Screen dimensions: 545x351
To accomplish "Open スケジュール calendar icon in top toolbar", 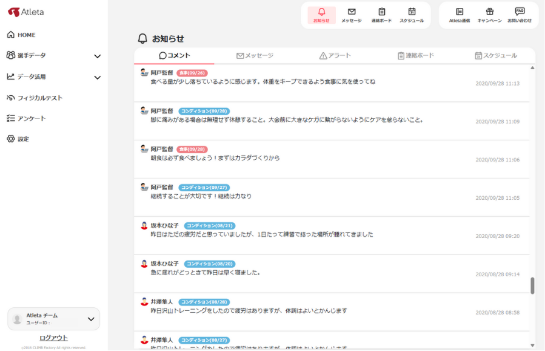I will (x=412, y=15).
